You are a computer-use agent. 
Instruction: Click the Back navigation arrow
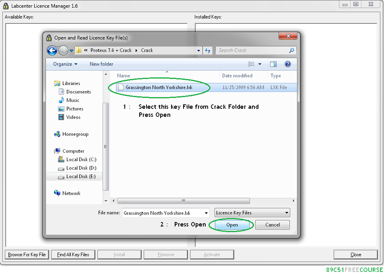52,51
